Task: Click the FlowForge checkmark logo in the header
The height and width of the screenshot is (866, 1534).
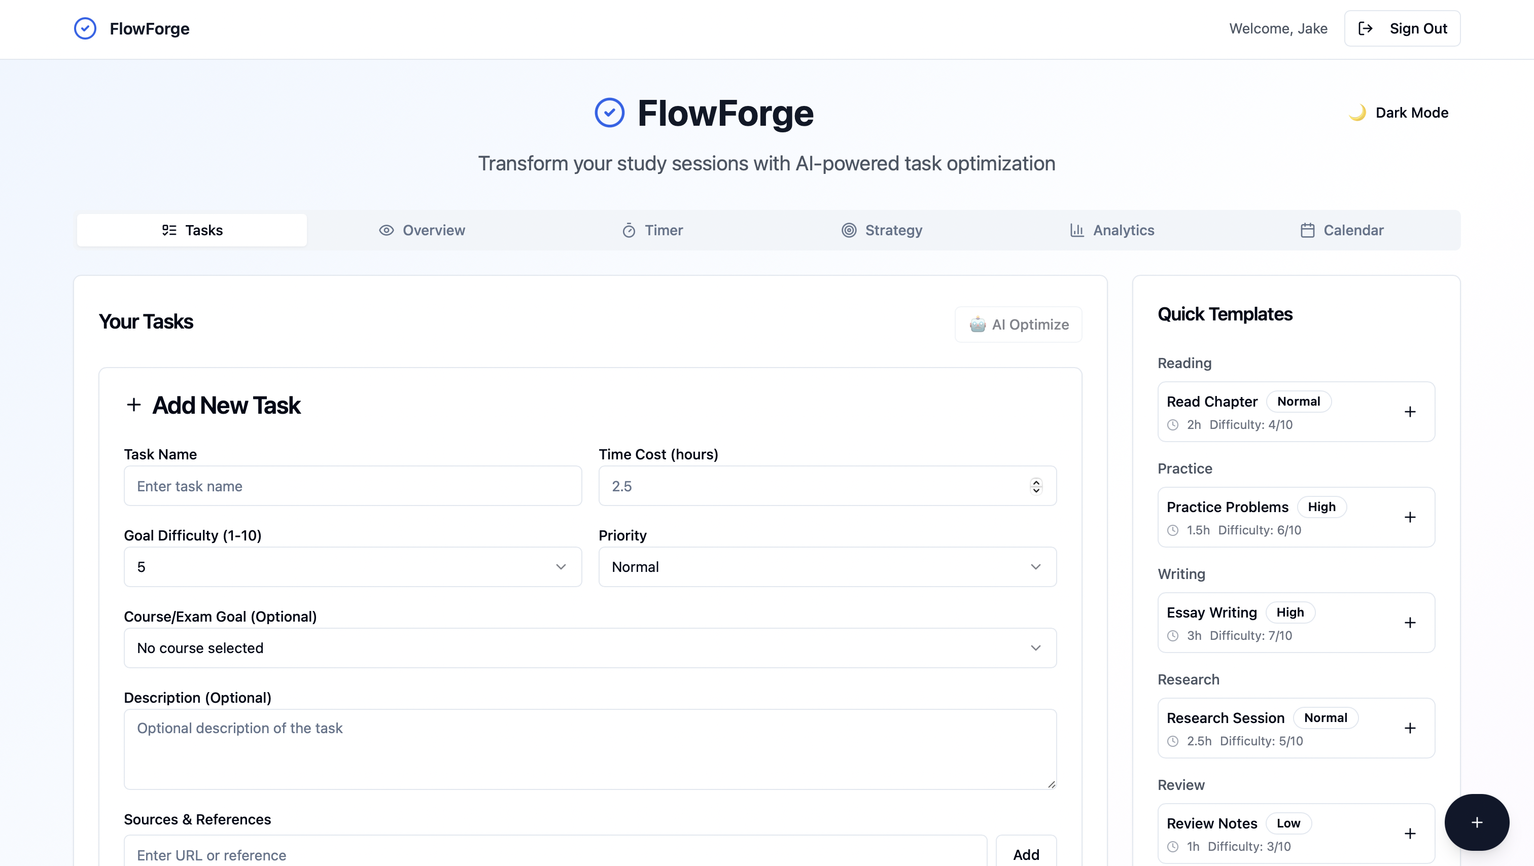Action: pyautogui.click(x=85, y=28)
